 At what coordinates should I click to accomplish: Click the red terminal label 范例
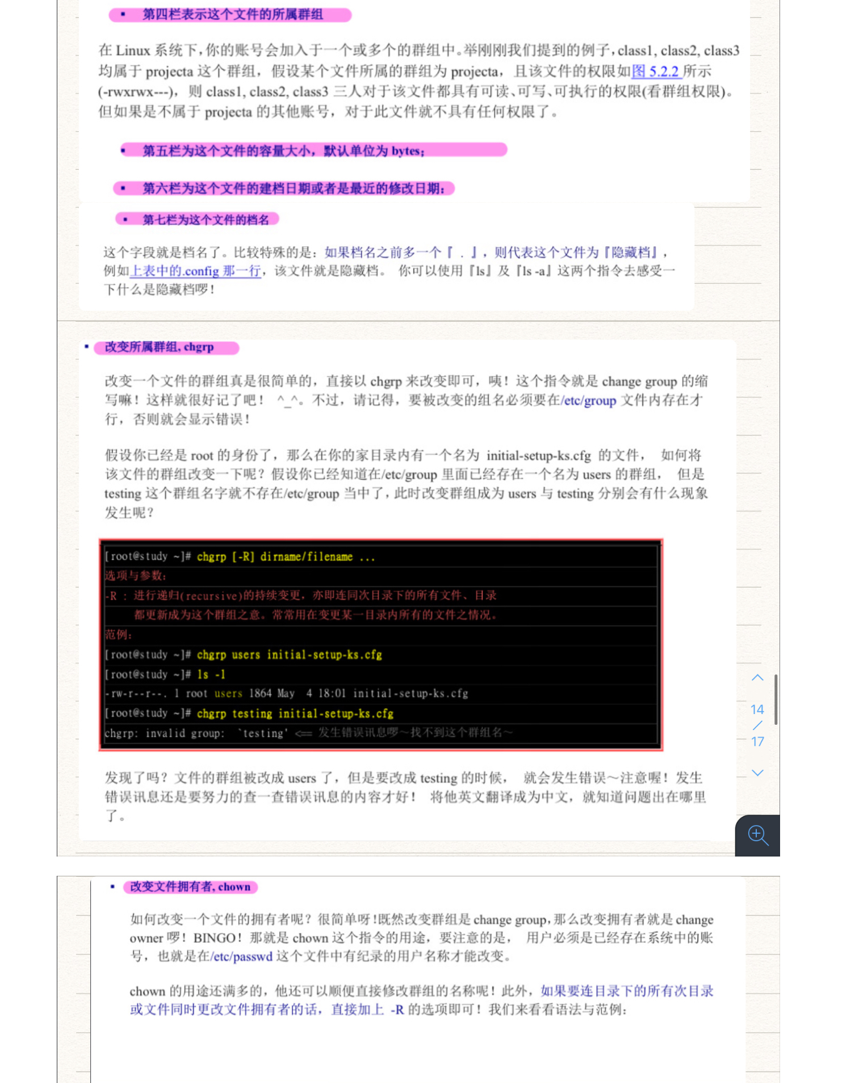click(x=118, y=635)
